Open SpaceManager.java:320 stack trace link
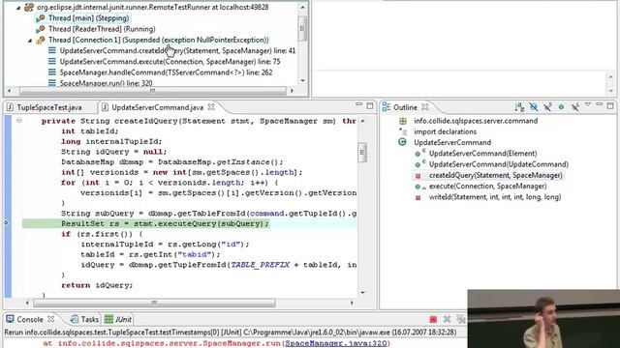The width and height of the screenshot is (620, 348). [x=335, y=343]
